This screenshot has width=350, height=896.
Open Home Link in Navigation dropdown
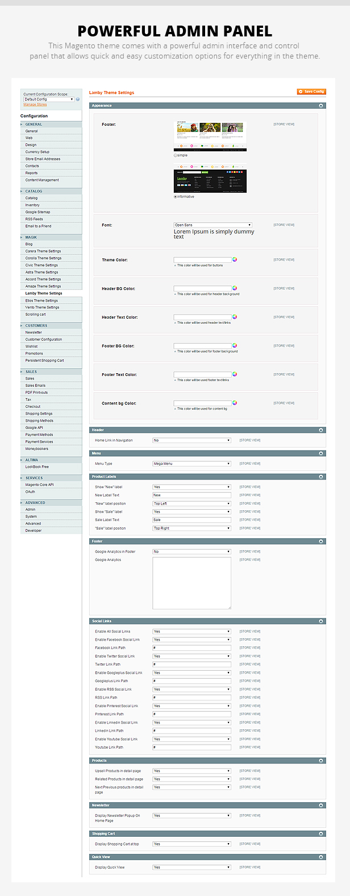pos(192,440)
